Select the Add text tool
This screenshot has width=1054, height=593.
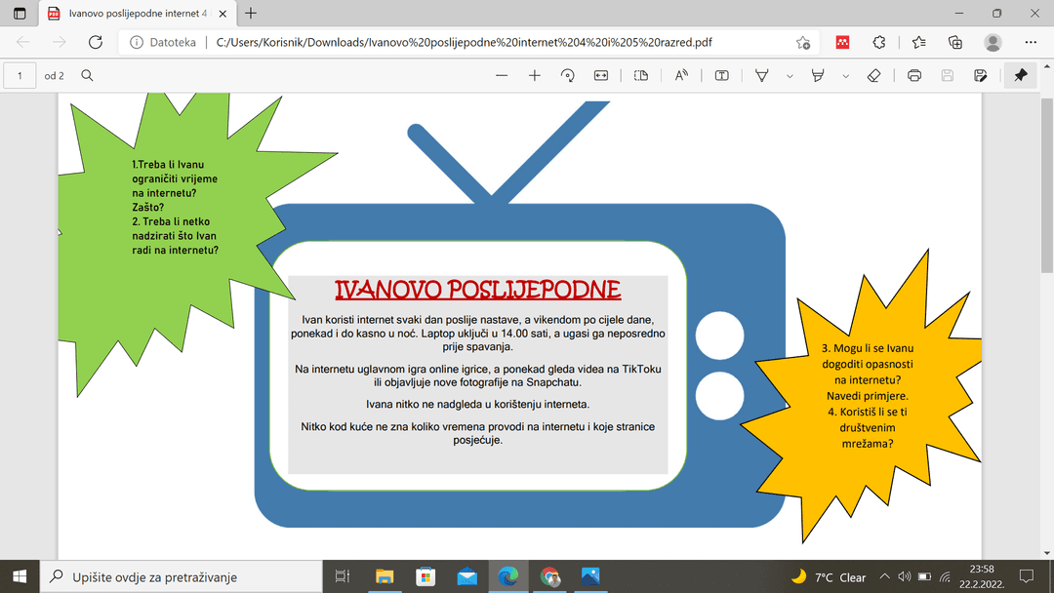point(722,76)
